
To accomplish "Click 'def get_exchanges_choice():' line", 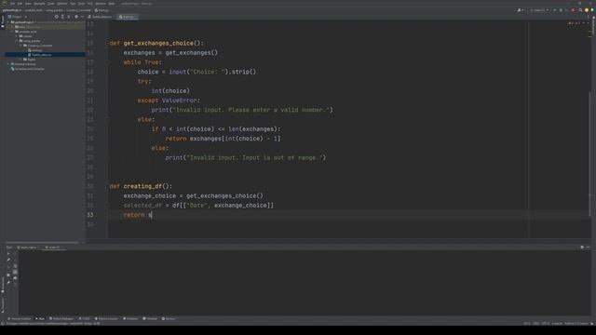I will click(156, 44).
